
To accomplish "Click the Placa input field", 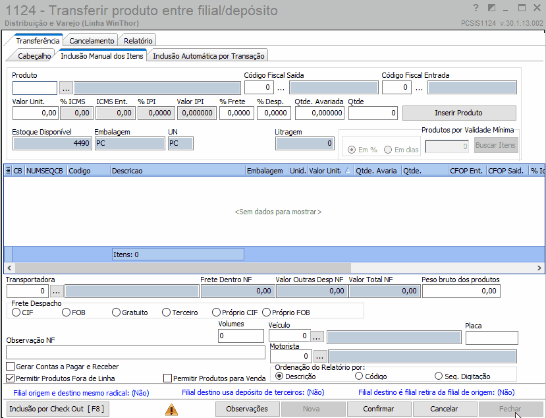I will tap(492, 338).
